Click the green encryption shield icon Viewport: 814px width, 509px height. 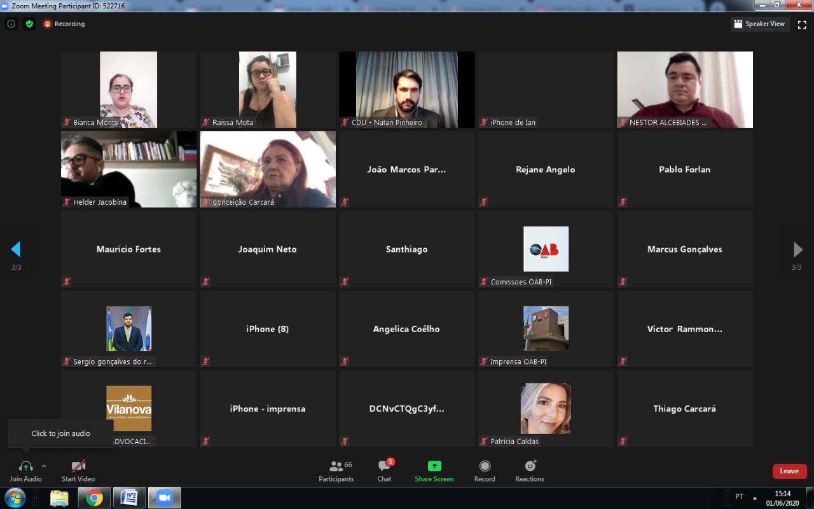tap(29, 24)
